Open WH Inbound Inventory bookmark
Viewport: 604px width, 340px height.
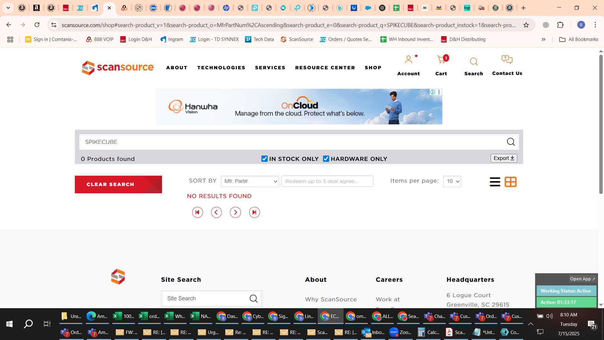[407, 39]
